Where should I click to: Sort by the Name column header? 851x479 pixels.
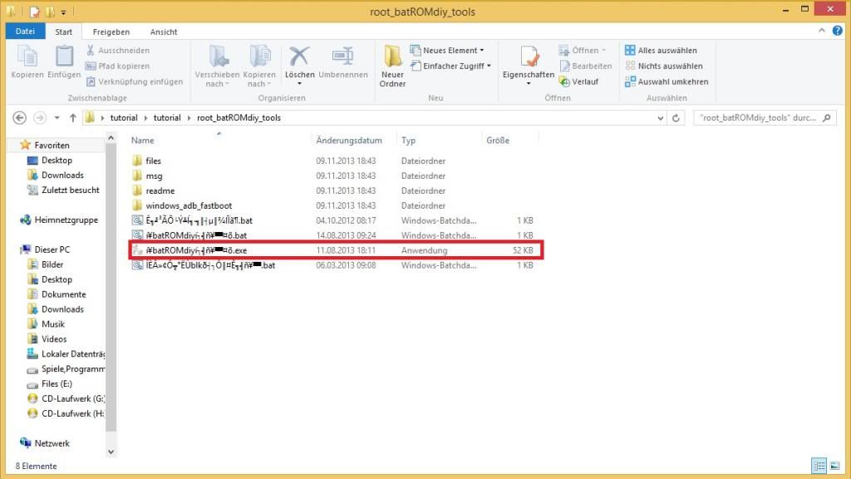coord(143,140)
